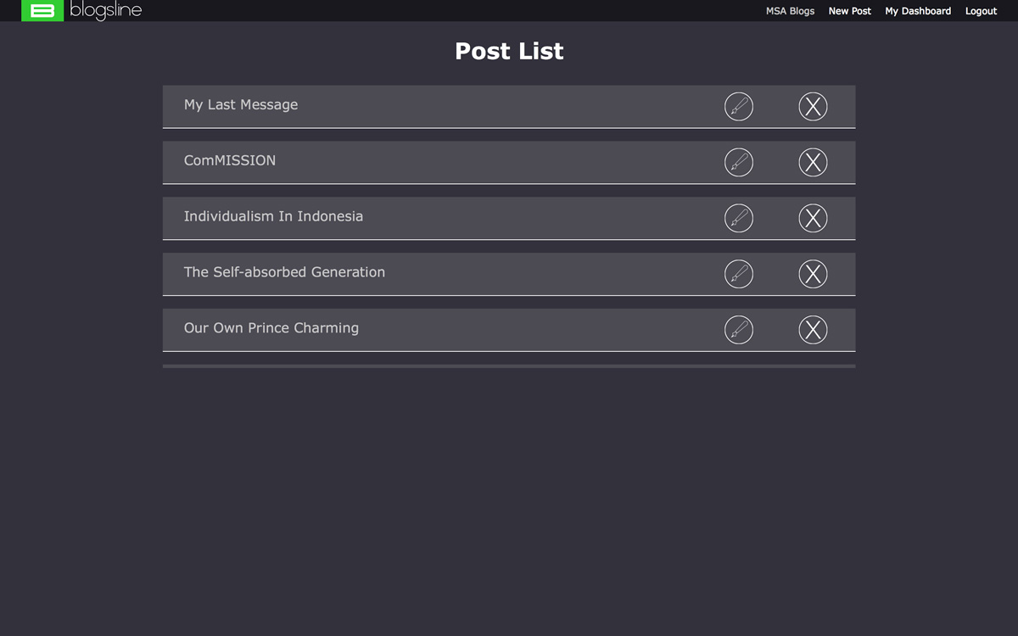1018x636 pixels.
Task: Log out via the Logout link
Action: (981, 11)
